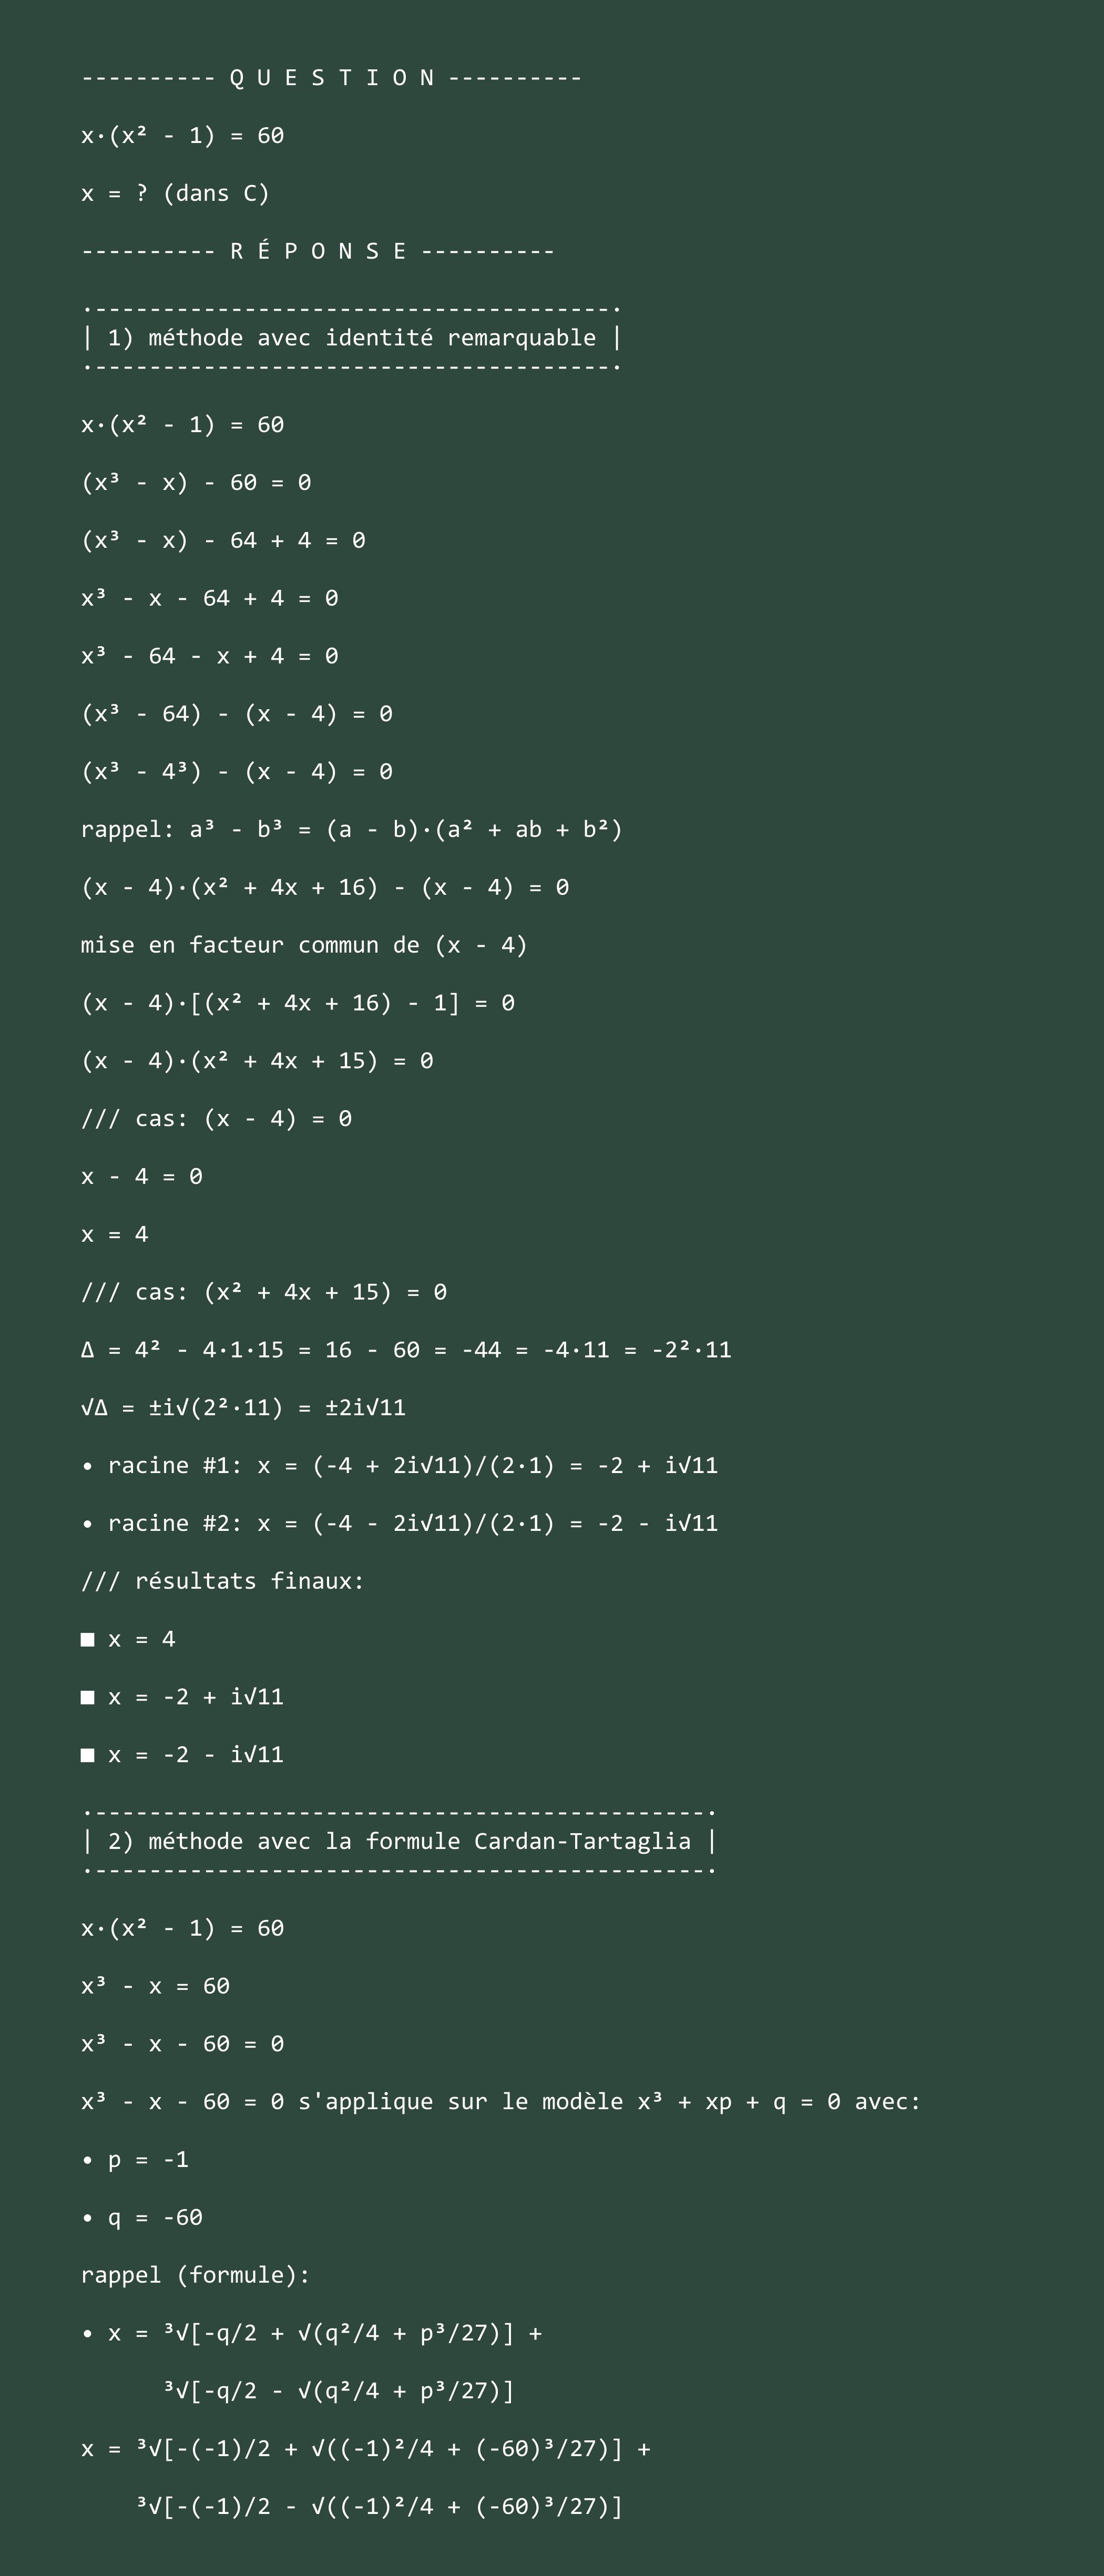Click the '1) méthode avec identité remarquable' title
Screen dimensions: 1104x2576
(x=351, y=338)
